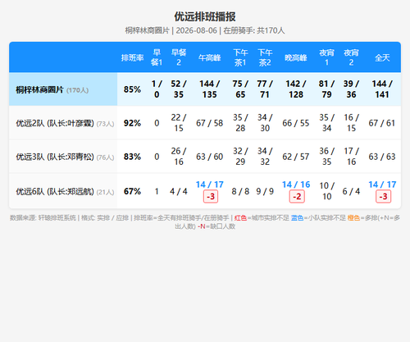Click the 1 / 0 早餐1 cell
The height and width of the screenshot is (342, 410).
click(157, 89)
